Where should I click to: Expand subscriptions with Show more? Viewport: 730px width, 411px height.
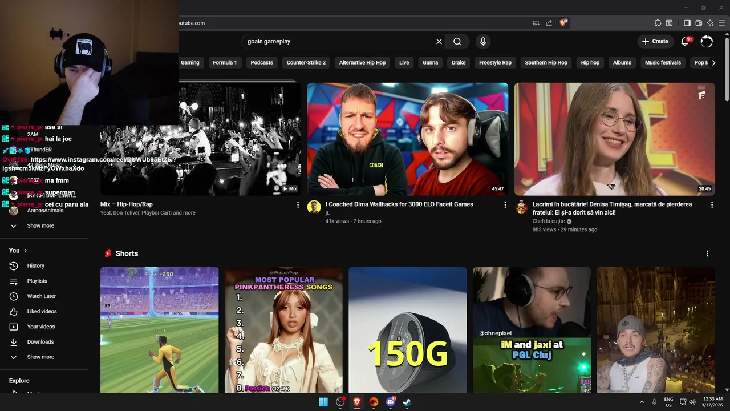(x=40, y=225)
